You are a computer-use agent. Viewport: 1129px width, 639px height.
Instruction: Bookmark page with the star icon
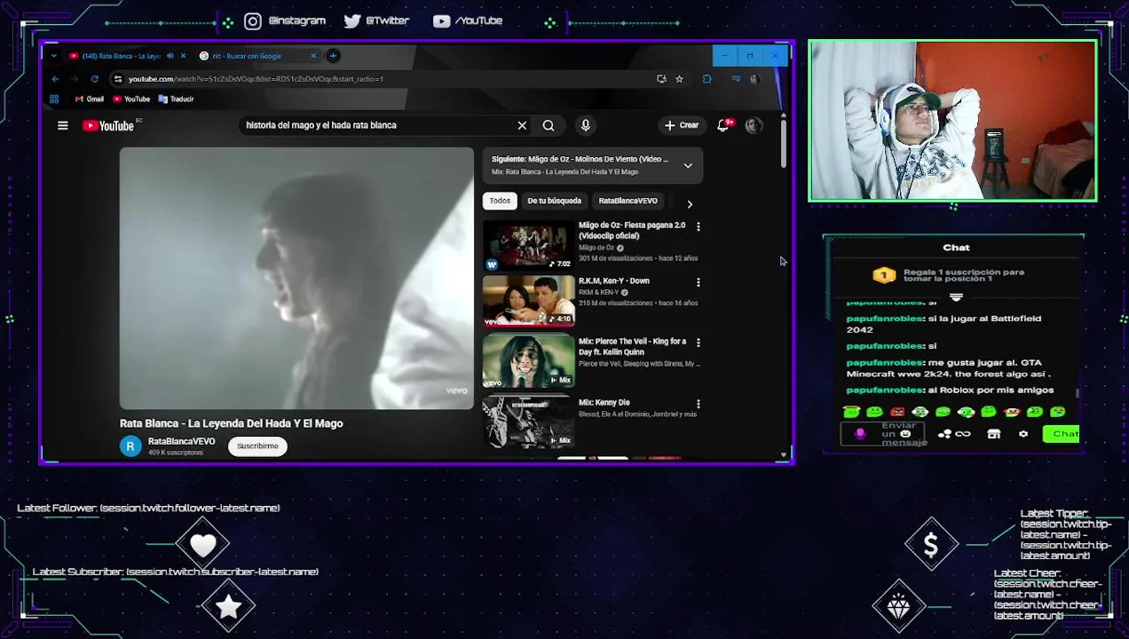click(x=679, y=79)
